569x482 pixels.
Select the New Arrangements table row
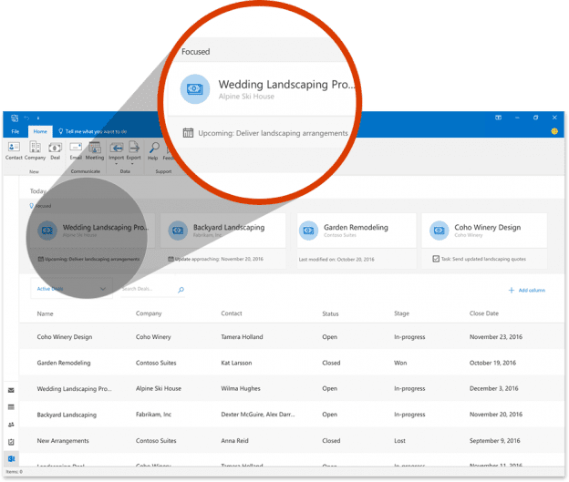(x=292, y=441)
